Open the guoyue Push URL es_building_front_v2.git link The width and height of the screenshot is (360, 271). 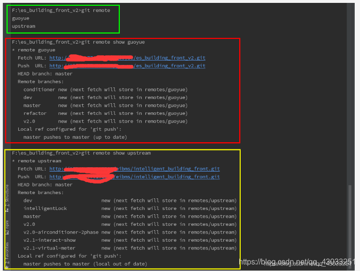click(x=127, y=66)
